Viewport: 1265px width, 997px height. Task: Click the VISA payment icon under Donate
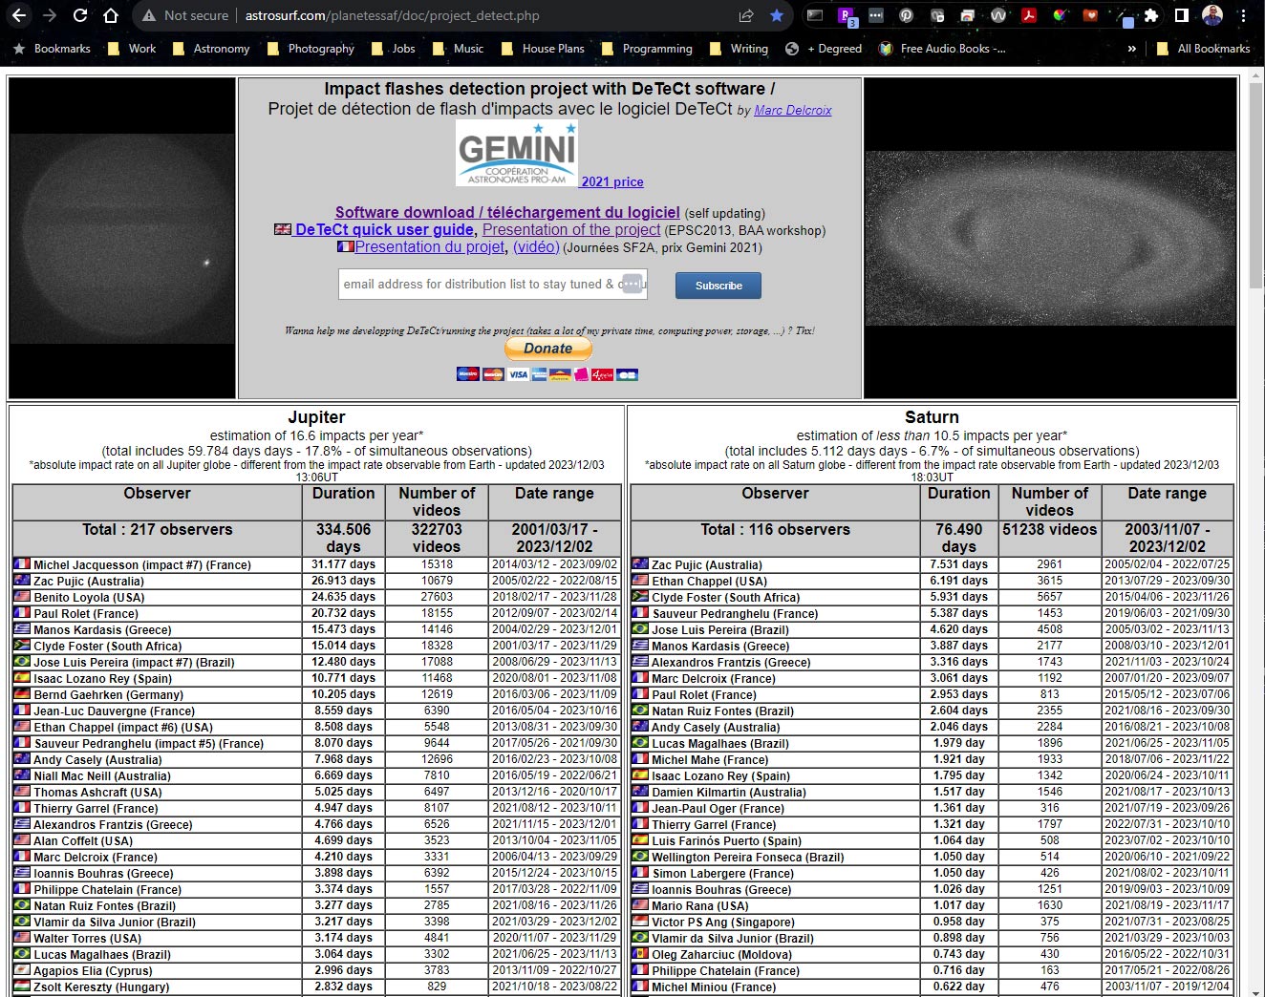point(518,374)
